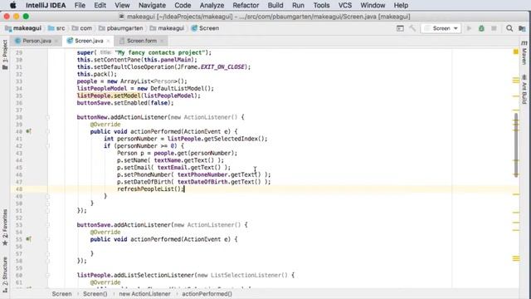Open the VCS menu

[345, 6]
